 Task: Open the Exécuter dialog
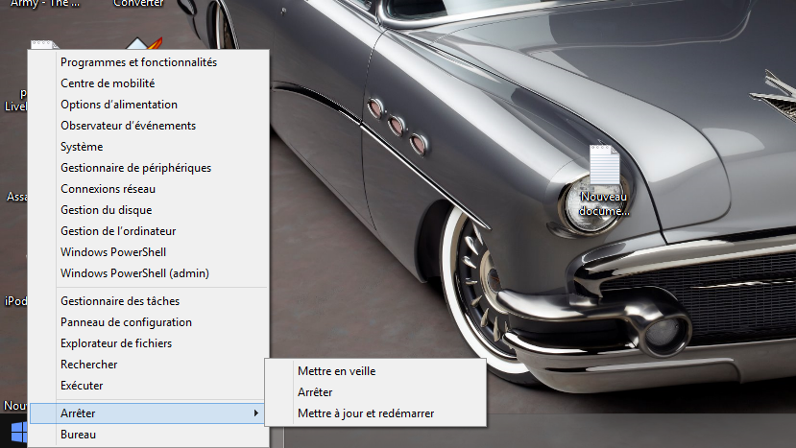click(x=82, y=386)
